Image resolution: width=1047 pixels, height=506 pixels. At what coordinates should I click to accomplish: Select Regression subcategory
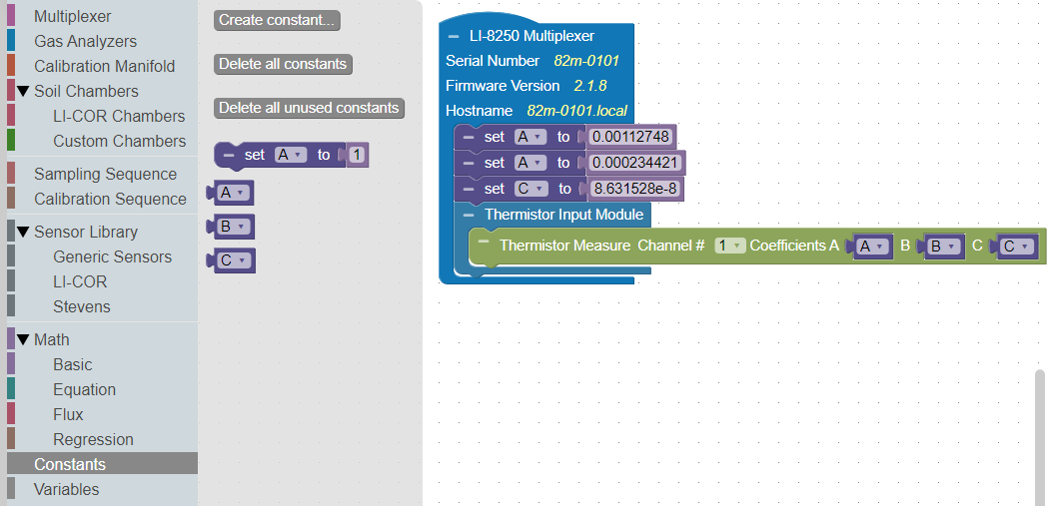pos(93,439)
